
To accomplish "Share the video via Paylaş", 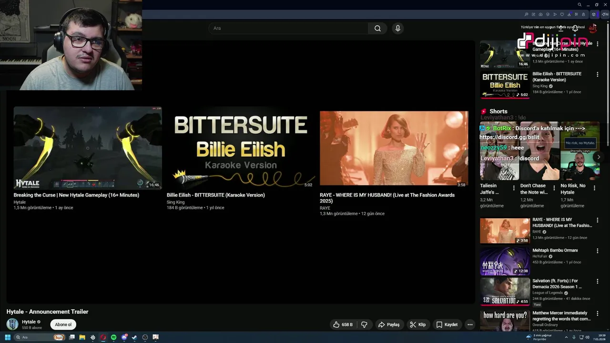I will coord(389,324).
